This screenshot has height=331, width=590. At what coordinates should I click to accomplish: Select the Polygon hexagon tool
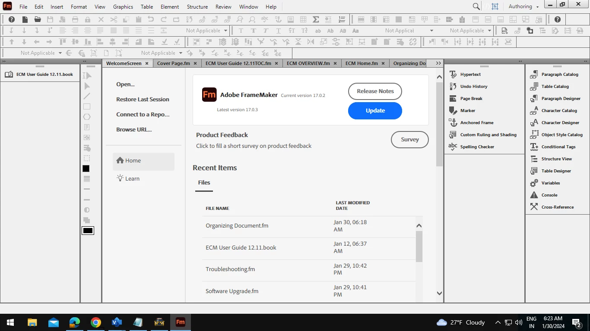[x=87, y=117]
